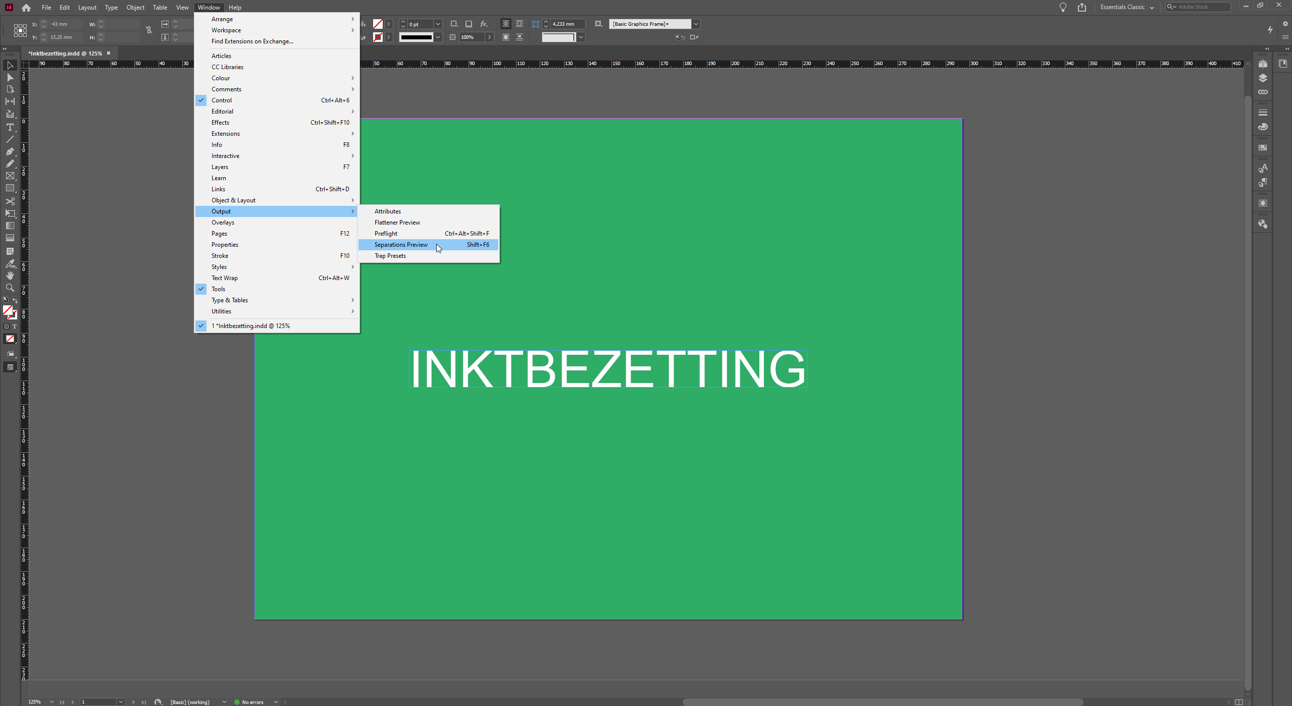Viewport: 1292px width, 706px height.
Task: Select the Pencil tool
Action: click(x=10, y=164)
